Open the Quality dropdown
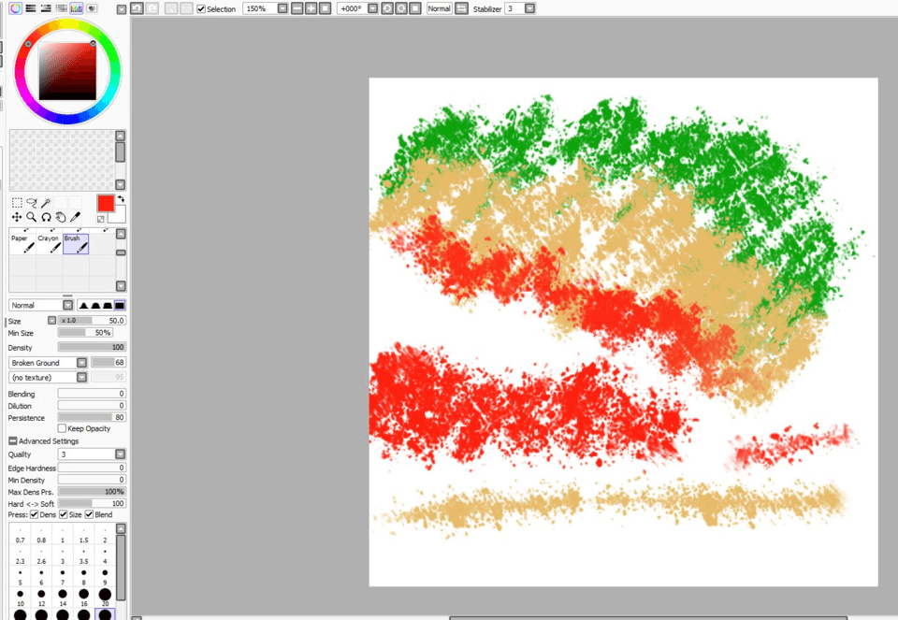This screenshot has width=898, height=620. click(x=120, y=454)
